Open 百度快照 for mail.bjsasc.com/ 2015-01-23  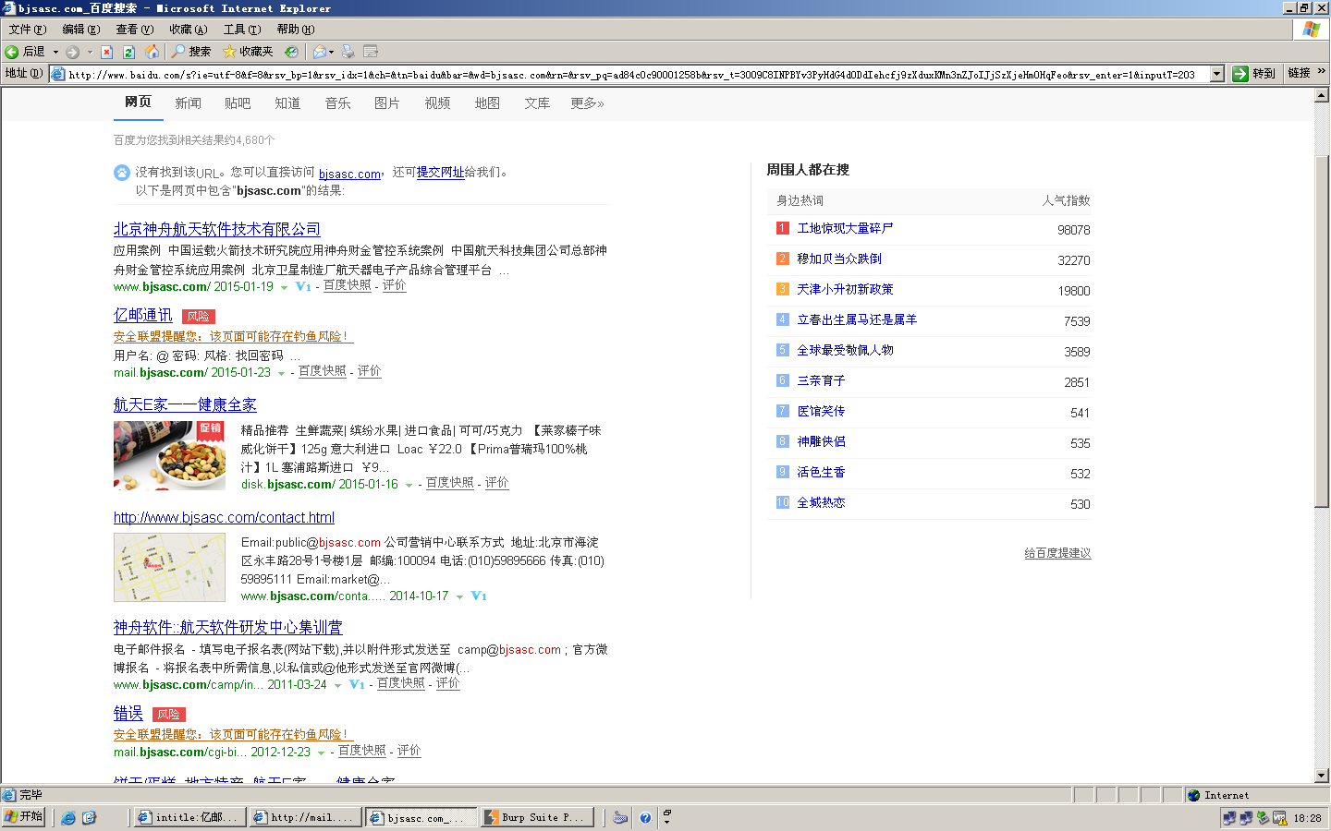[323, 370]
